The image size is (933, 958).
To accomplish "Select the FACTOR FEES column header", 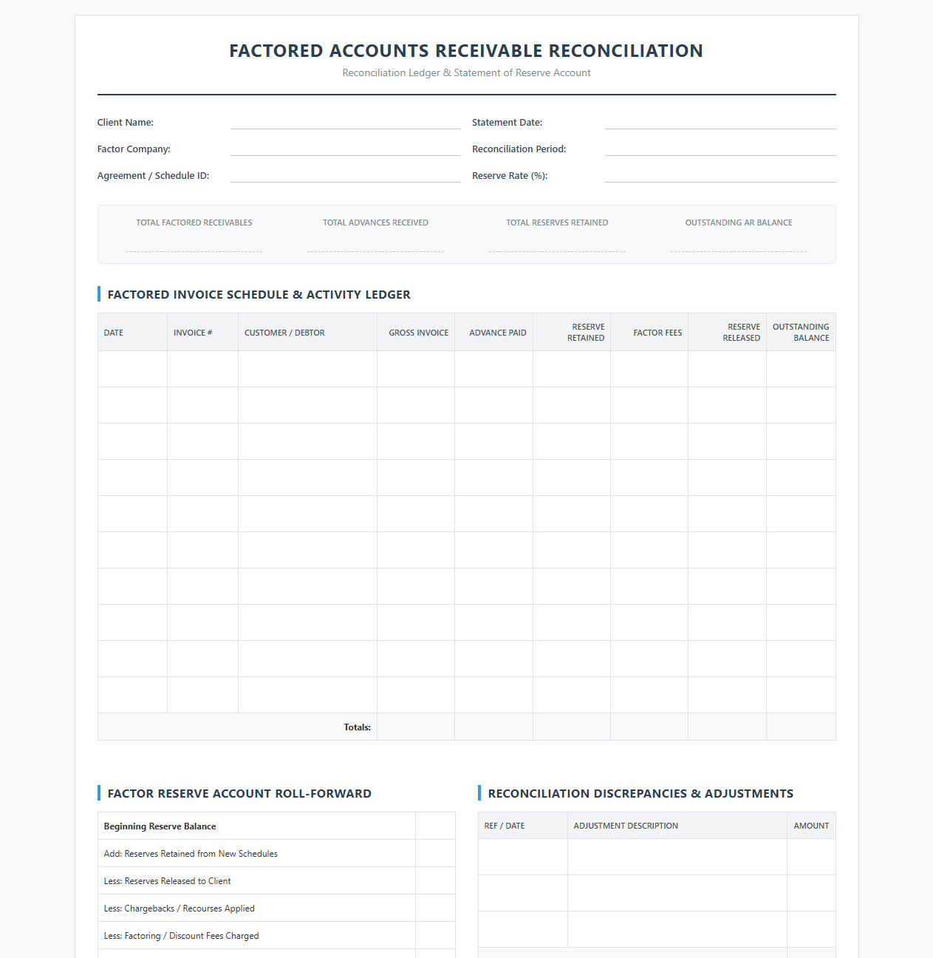I will (649, 333).
